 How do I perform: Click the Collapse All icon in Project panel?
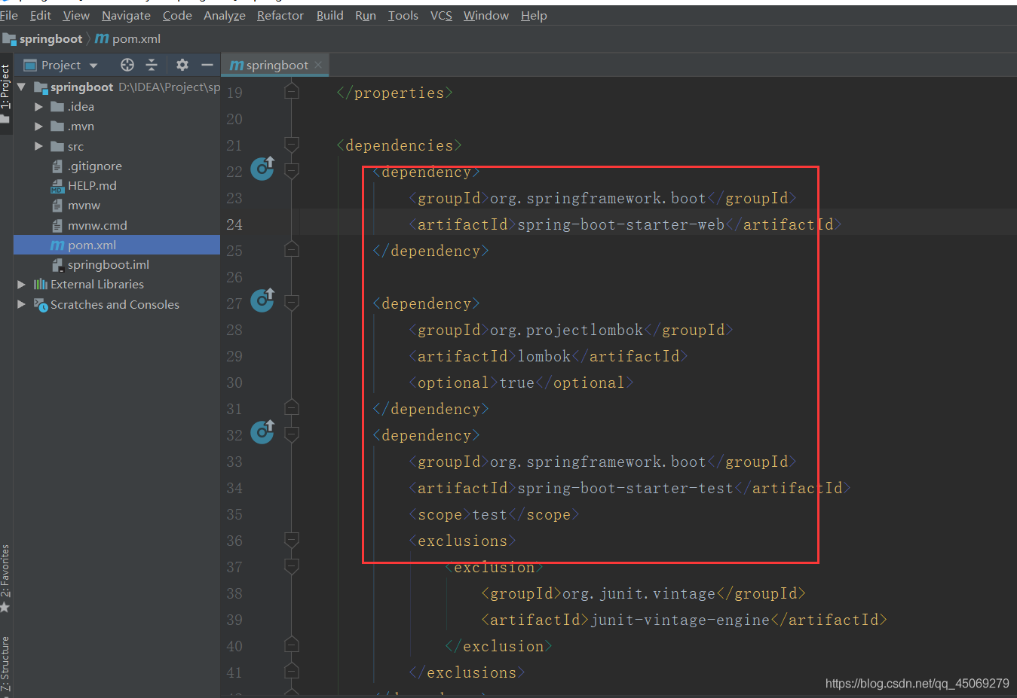pos(152,65)
